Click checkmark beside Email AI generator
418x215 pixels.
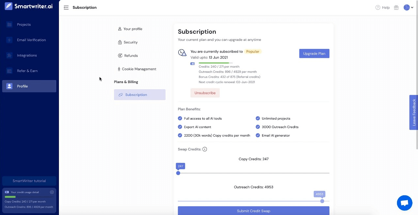click(258, 135)
